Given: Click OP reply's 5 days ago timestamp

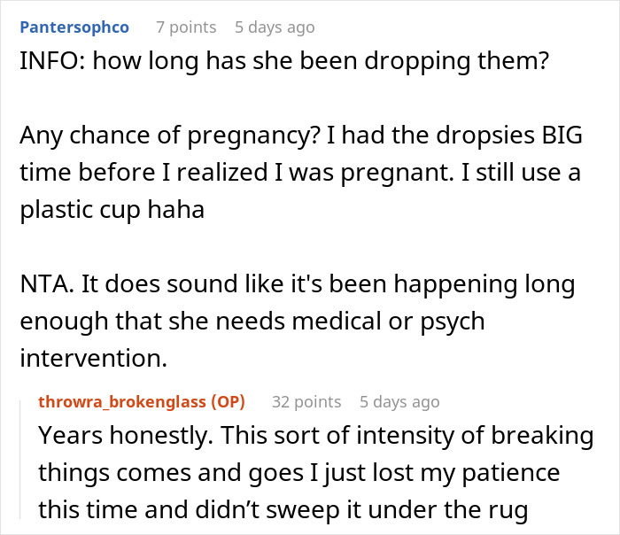Looking at the screenshot, I should click(x=399, y=401).
